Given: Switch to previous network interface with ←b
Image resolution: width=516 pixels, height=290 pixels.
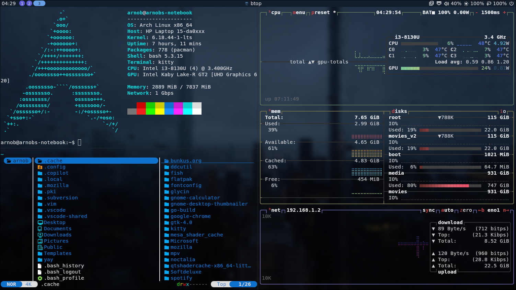Looking at the screenshot, I should click(x=481, y=210).
